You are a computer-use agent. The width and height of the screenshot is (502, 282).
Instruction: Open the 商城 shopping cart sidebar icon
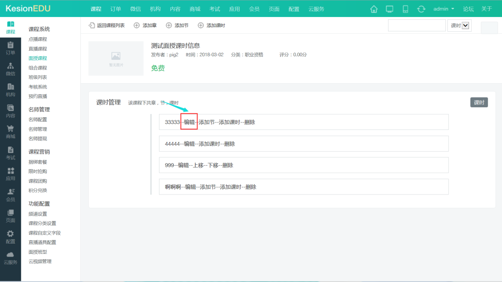click(11, 132)
